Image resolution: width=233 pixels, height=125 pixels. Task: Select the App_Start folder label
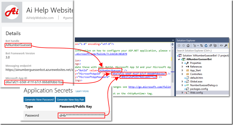point(195,70)
